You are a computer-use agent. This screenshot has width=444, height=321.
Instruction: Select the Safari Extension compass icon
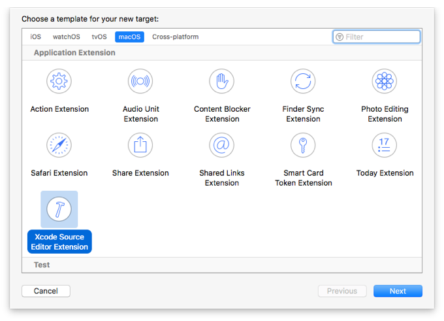[59, 145]
